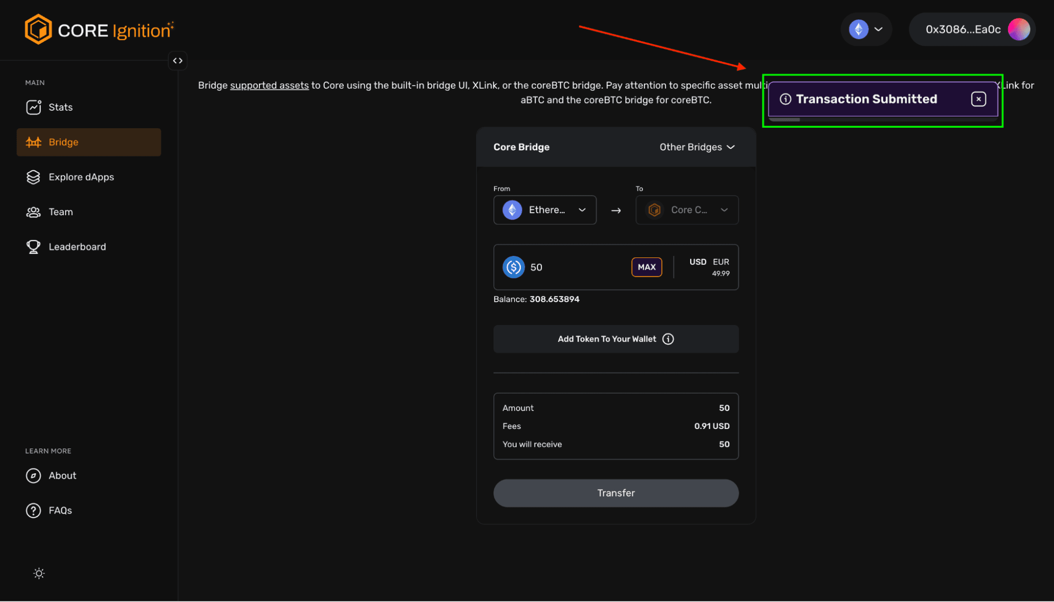Screen dimensions: 1054x602
Task: Open Leaderboard from the sidebar
Action: pyautogui.click(x=77, y=247)
